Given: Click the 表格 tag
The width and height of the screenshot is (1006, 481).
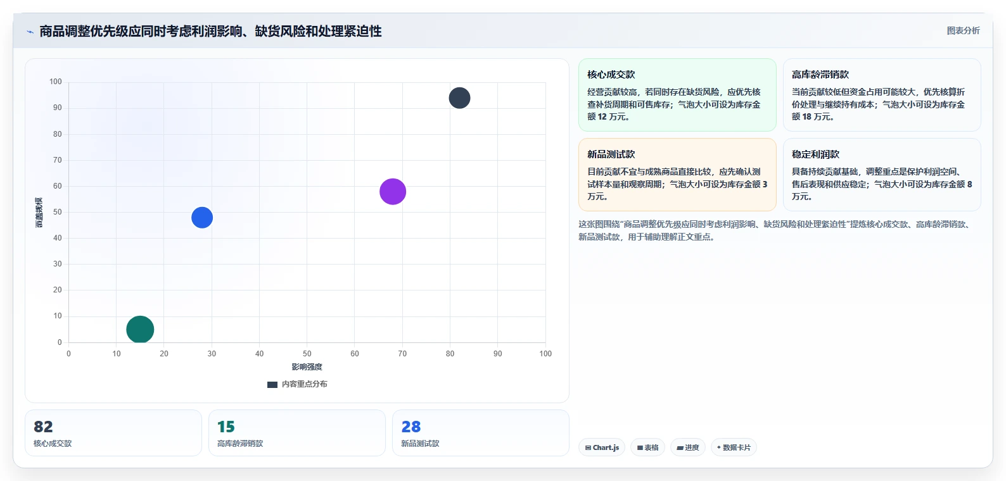Looking at the screenshot, I should (647, 447).
